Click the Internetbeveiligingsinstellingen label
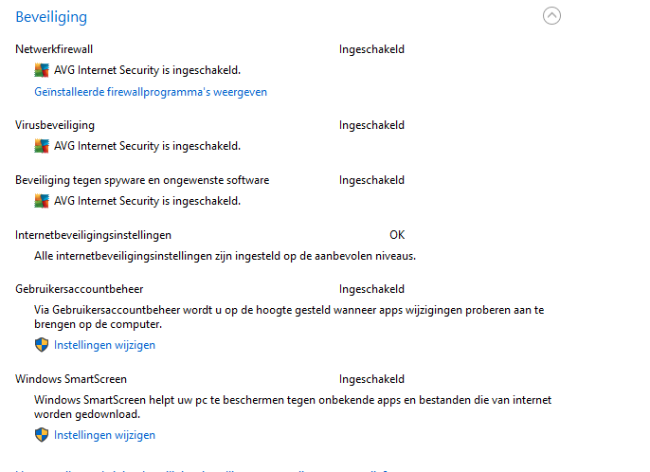The image size is (650, 472). [x=94, y=234]
